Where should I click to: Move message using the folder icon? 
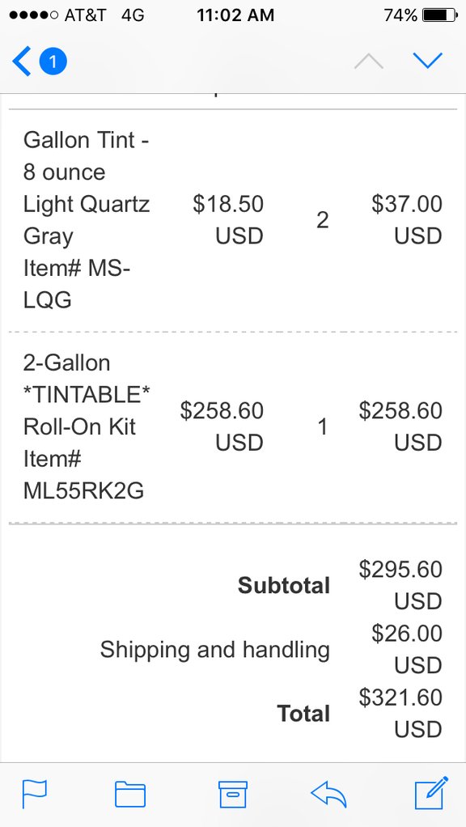(130, 794)
